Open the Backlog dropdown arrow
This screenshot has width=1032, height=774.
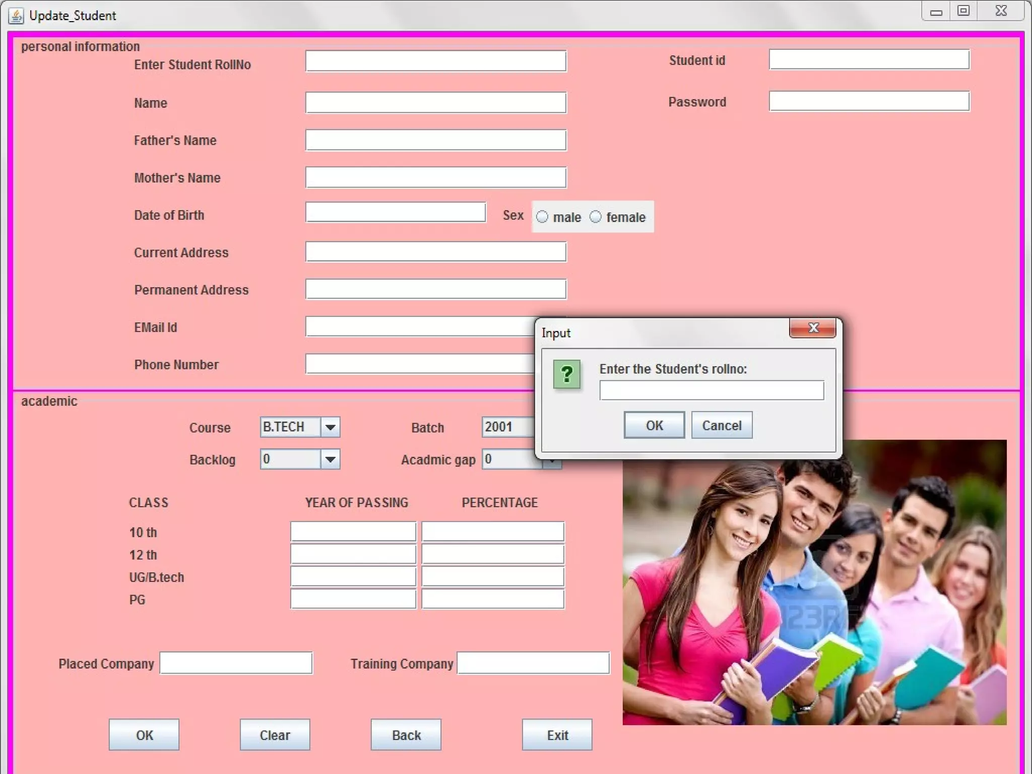330,459
